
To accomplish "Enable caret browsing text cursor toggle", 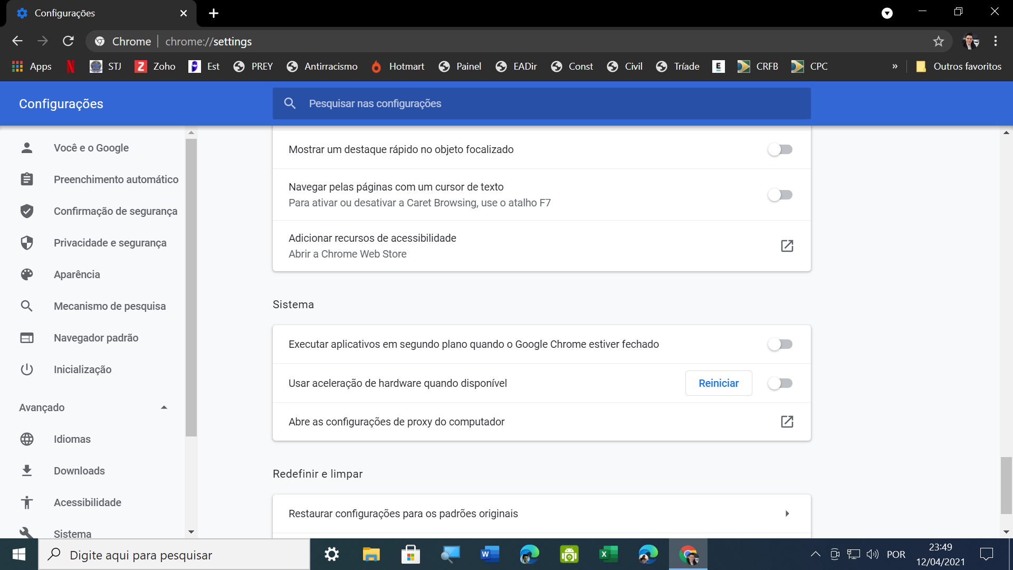I will (x=780, y=195).
